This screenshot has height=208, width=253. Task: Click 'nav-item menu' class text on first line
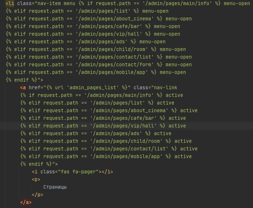click(56, 3)
